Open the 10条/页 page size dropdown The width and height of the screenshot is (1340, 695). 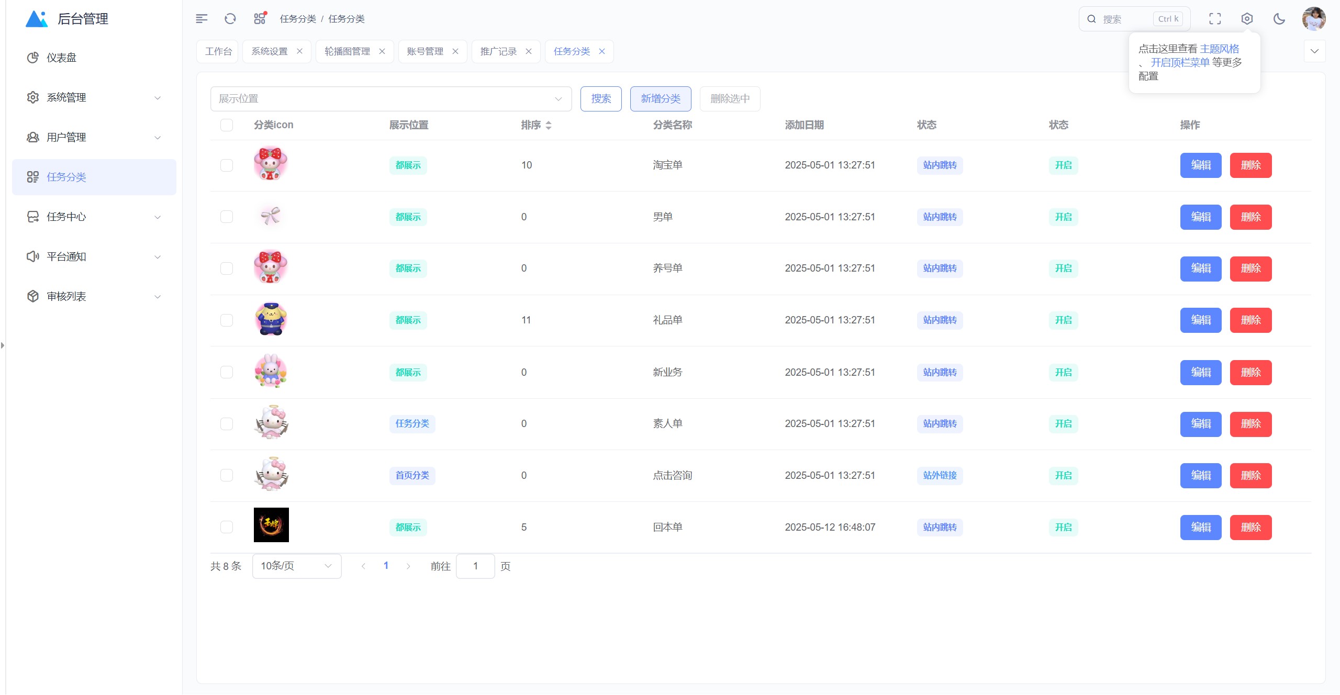296,566
